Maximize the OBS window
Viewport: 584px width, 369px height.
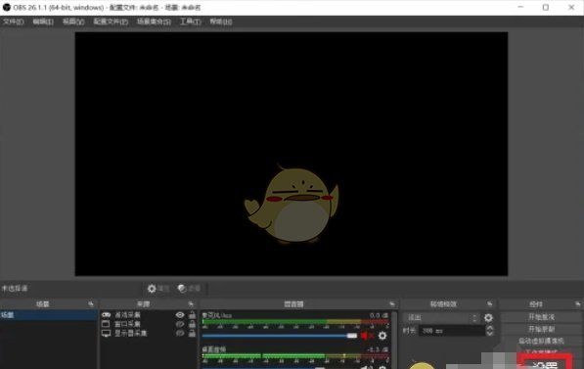coord(546,7)
